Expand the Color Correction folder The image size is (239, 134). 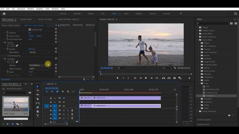pyautogui.click(x=199, y=52)
